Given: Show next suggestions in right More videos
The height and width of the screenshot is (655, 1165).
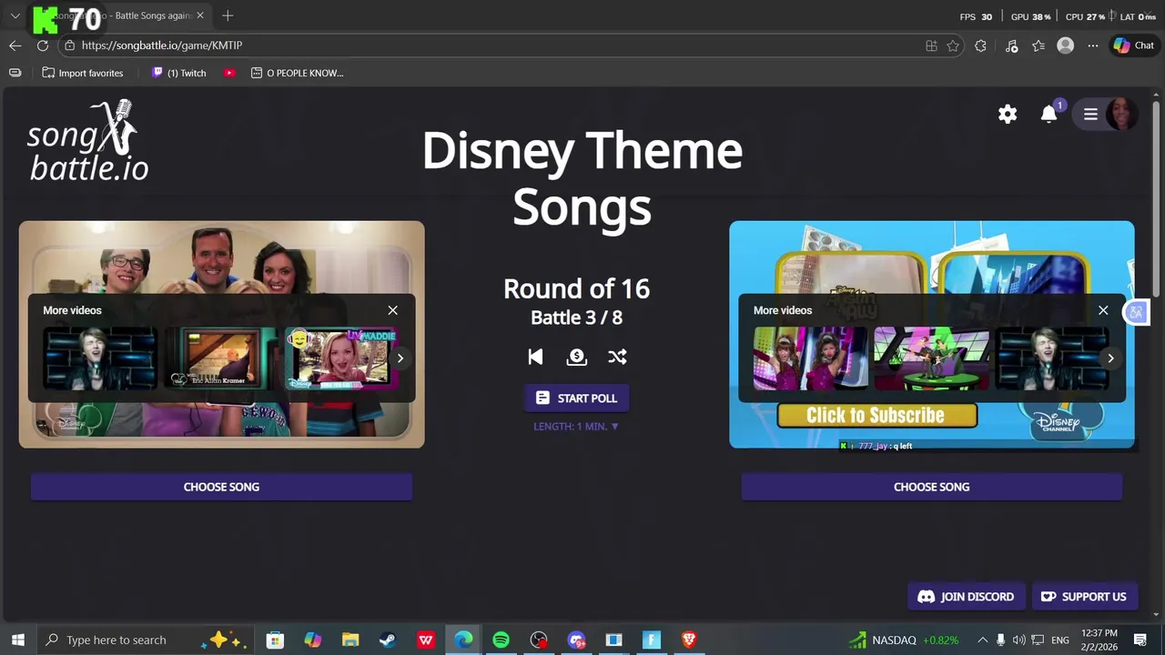Looking at the screenshot, I should pyautogui.click(x=1110, y=358).
